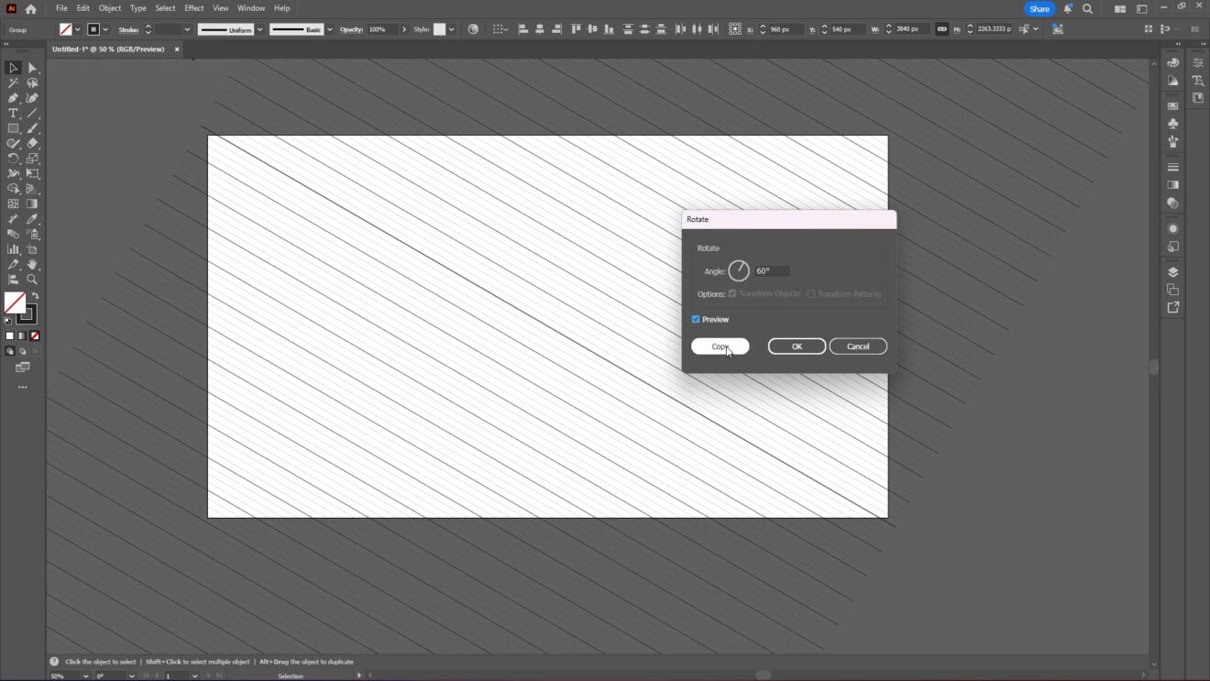Activate the Zoom tool
Image resolution: width=1210 pixels, height=681 pixels.
point(31,280)
